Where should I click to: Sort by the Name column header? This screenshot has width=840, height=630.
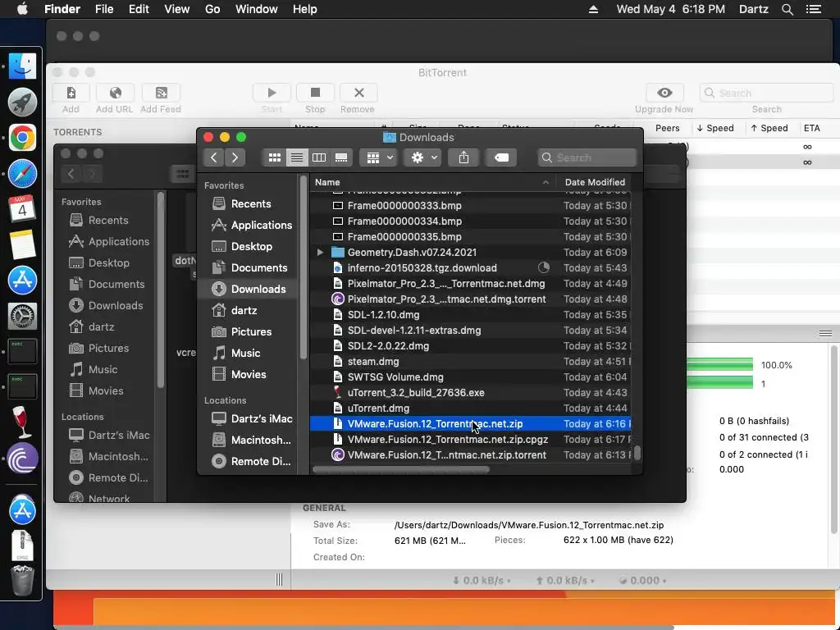431,182
